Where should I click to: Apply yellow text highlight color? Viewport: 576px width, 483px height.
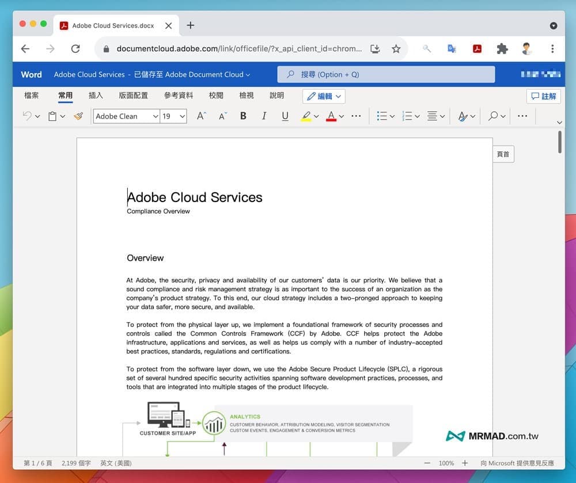click(306, 116)
